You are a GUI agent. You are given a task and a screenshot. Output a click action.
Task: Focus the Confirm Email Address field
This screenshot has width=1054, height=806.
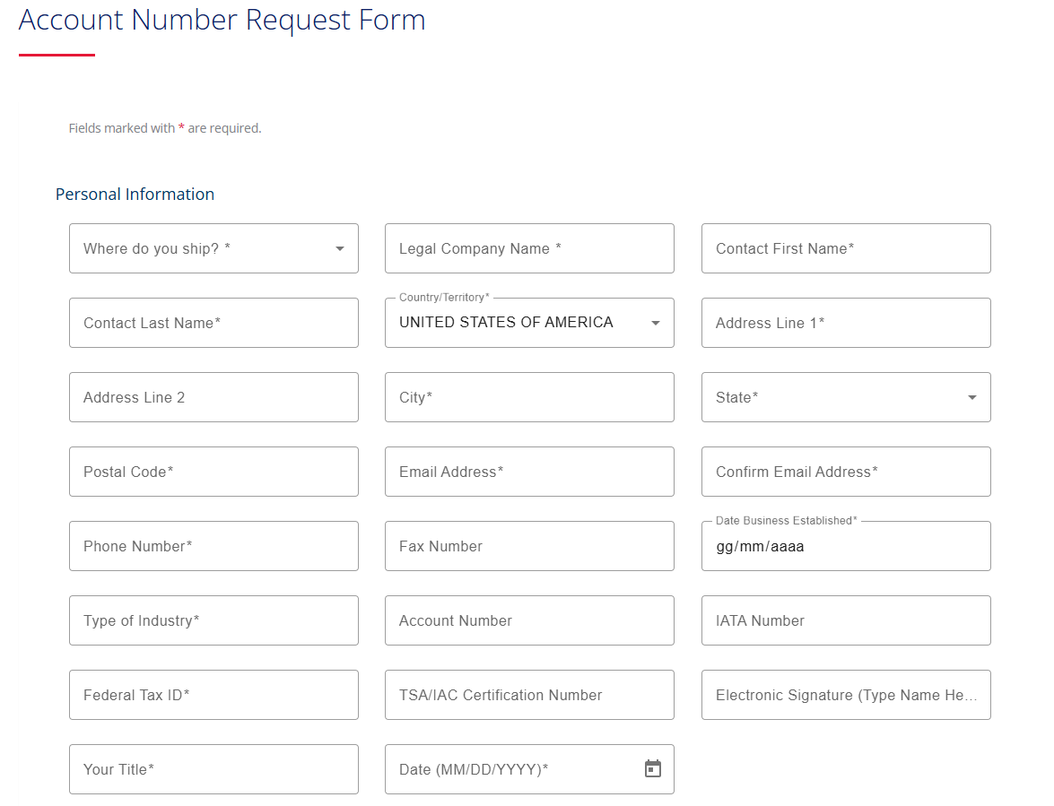tap(846, 472)
